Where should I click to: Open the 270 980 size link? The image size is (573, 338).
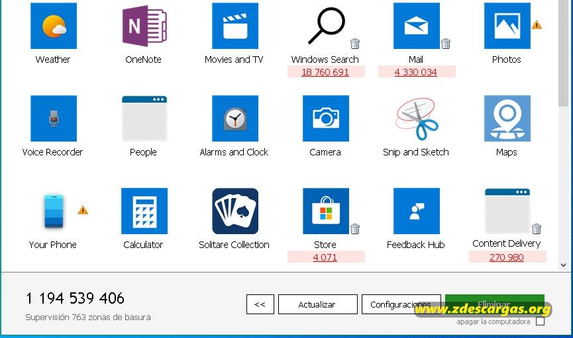(x=507, y=257)
